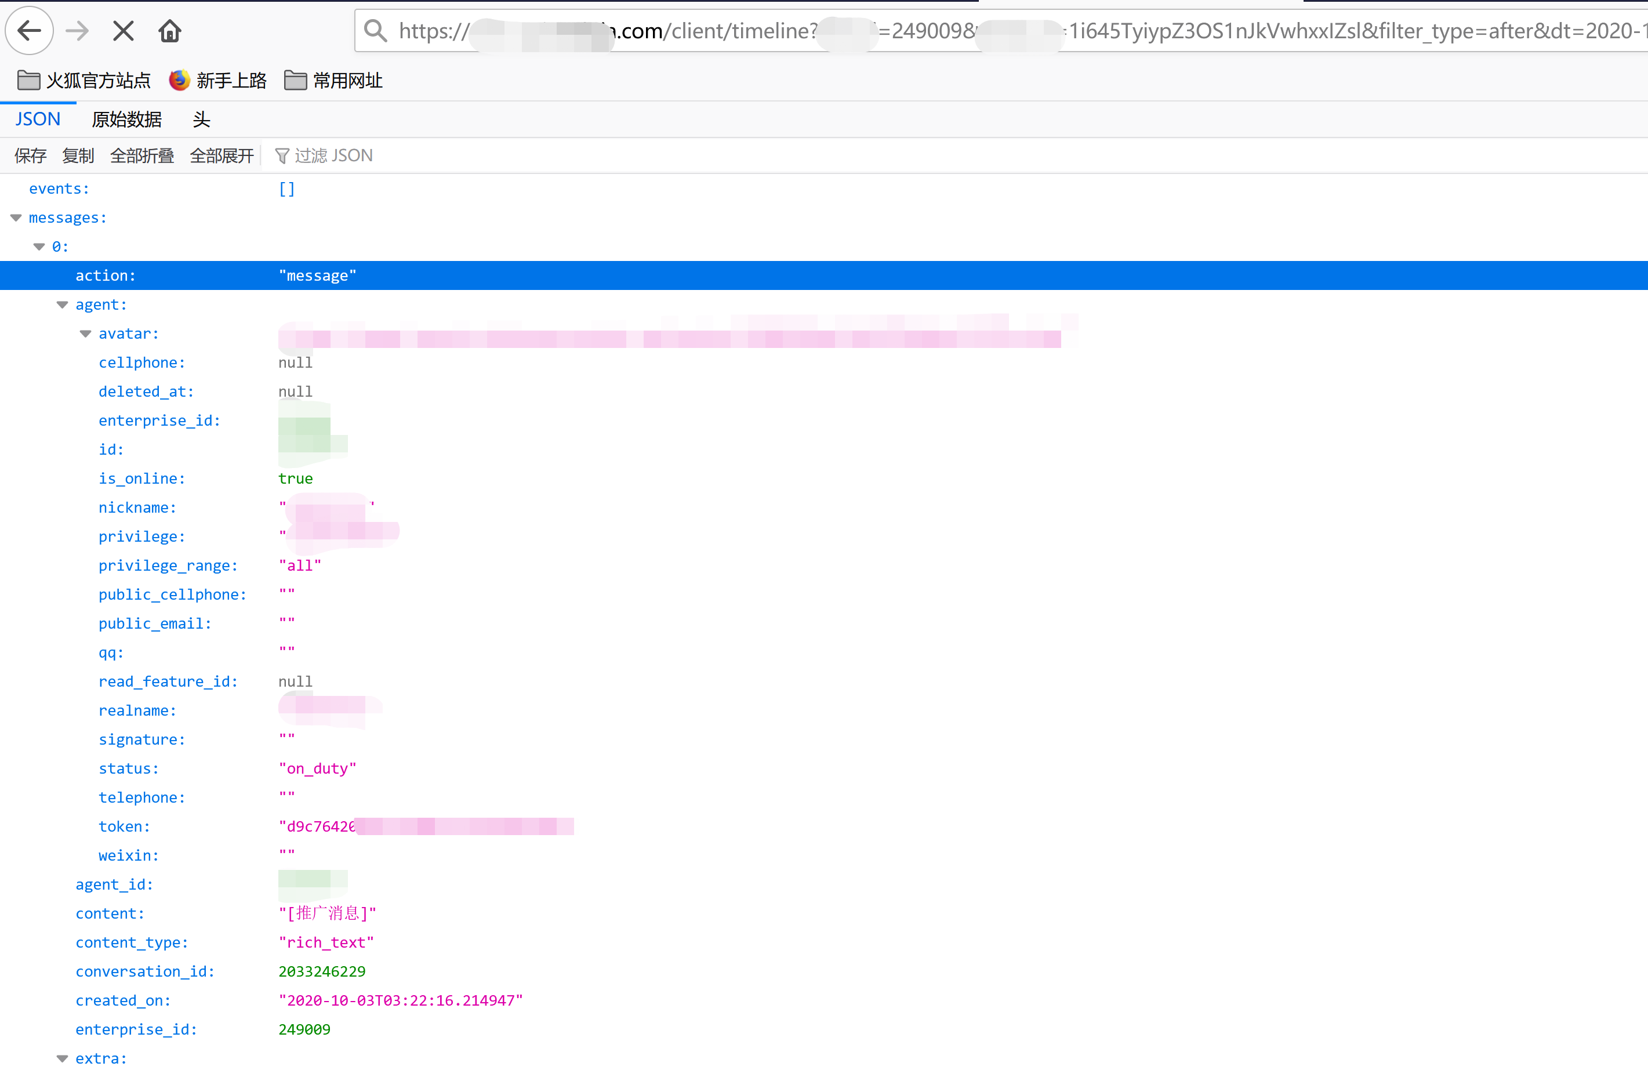Viewport: 1648px width, 1070px height.
Task: Open the 常用网址 bookmark folder
Action: 333,81
